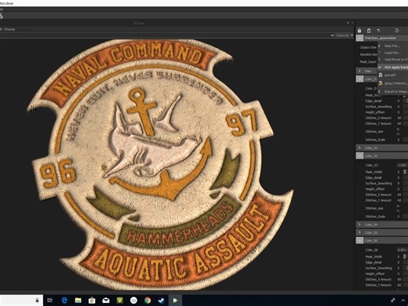Open File Explorer from the taskbar
Screen dimensions: 408x306
78,301
